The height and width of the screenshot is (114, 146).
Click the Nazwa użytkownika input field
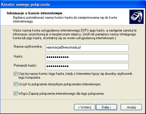(87, 48)
